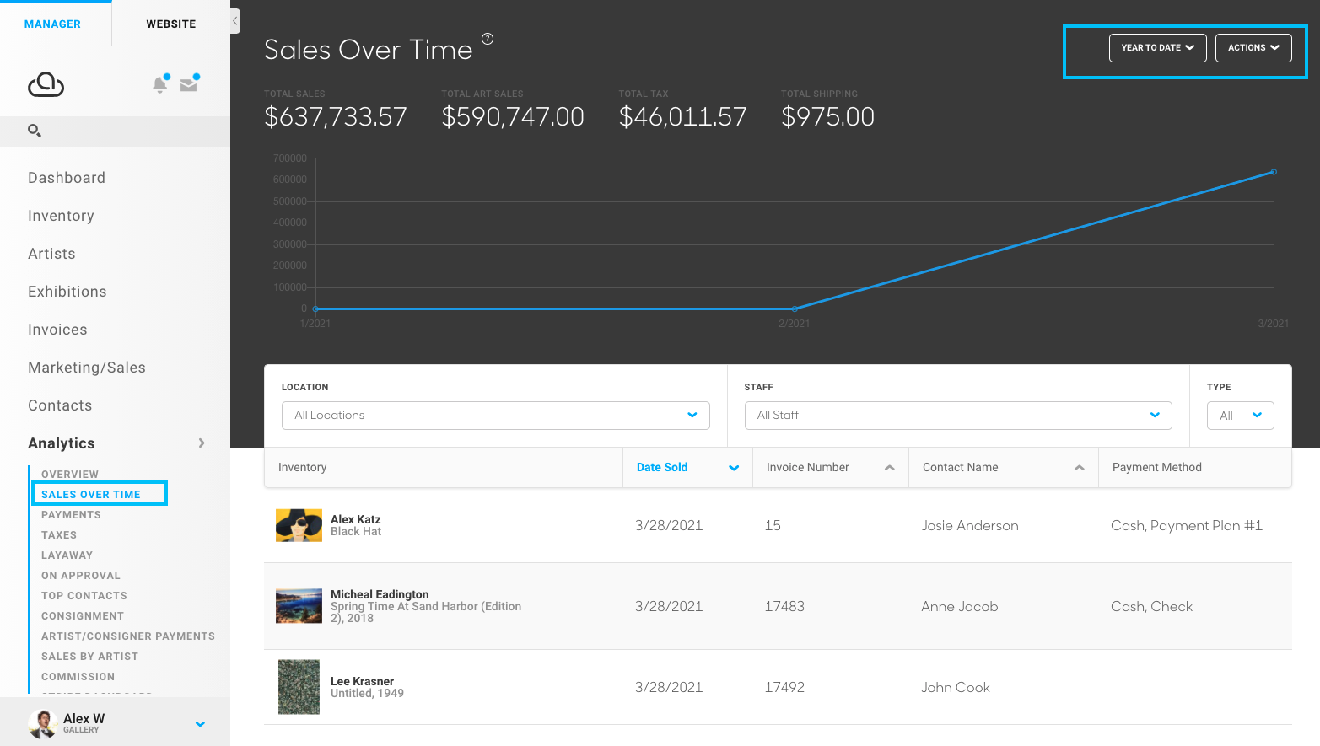Viewport: 1320px width, 746px height.
Task: Sort by Contact Name using its arrow icon
Action: (1079, 466)
